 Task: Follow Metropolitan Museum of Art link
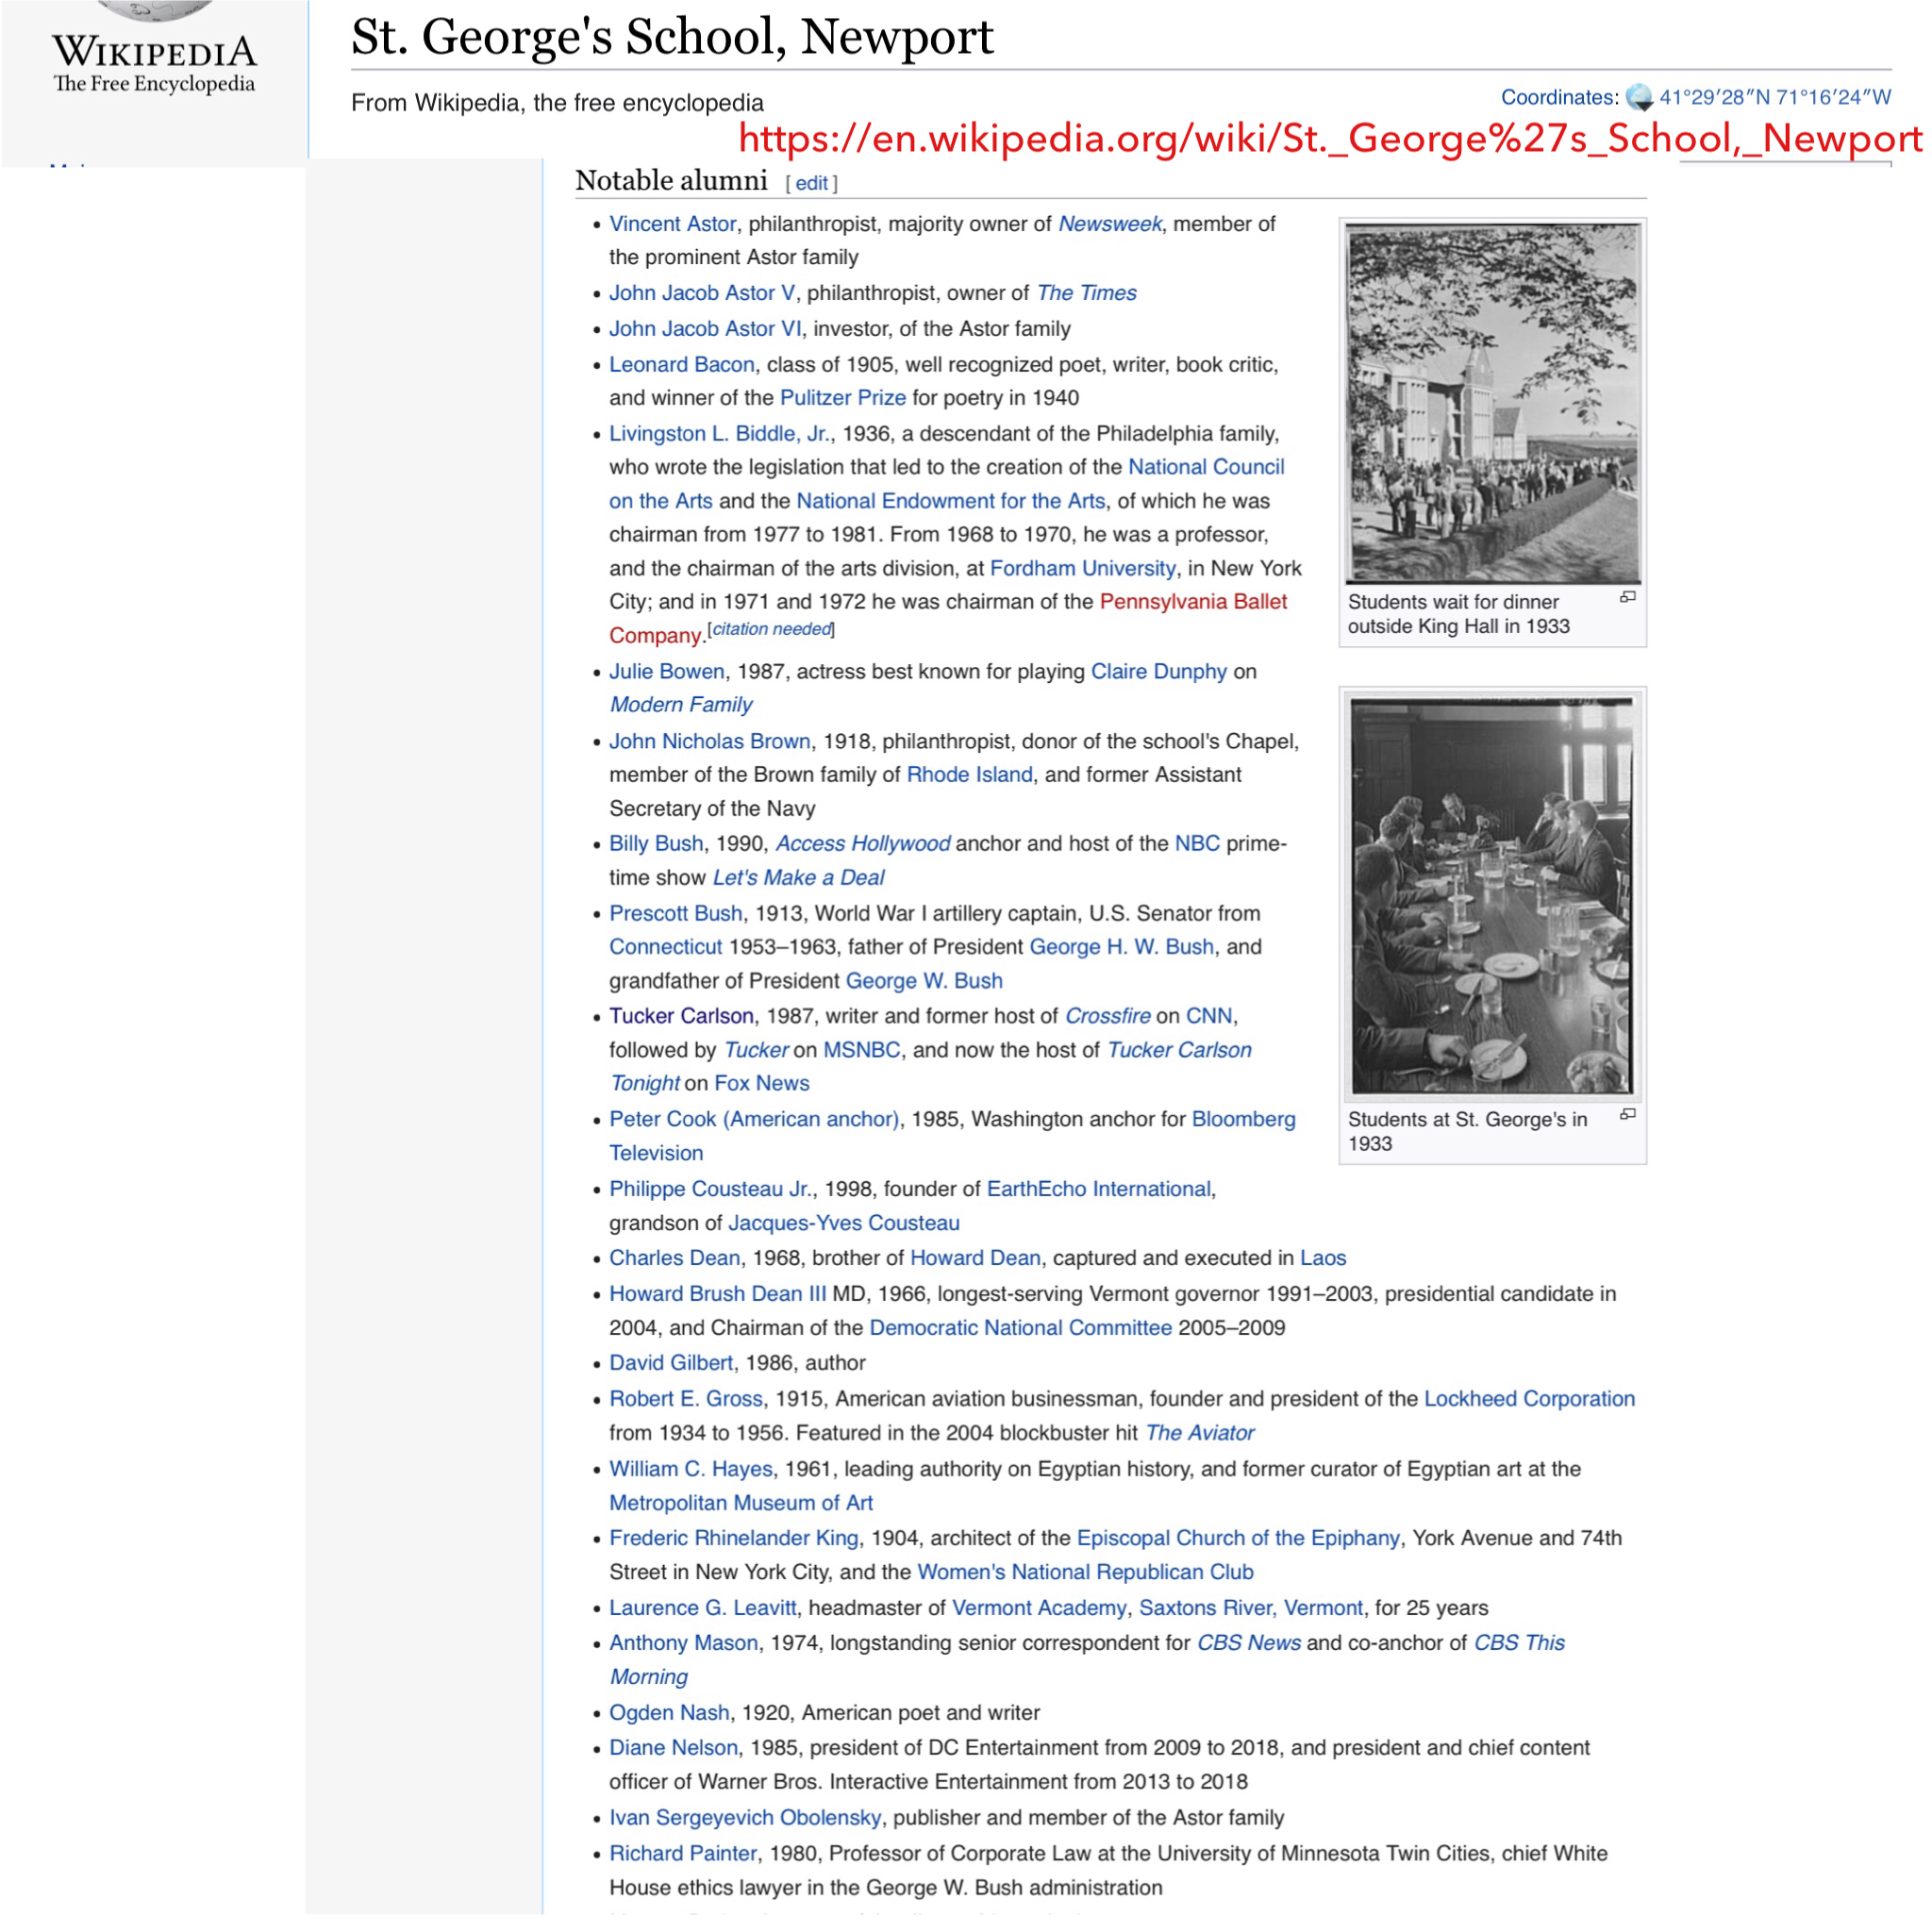[741, 1503]
